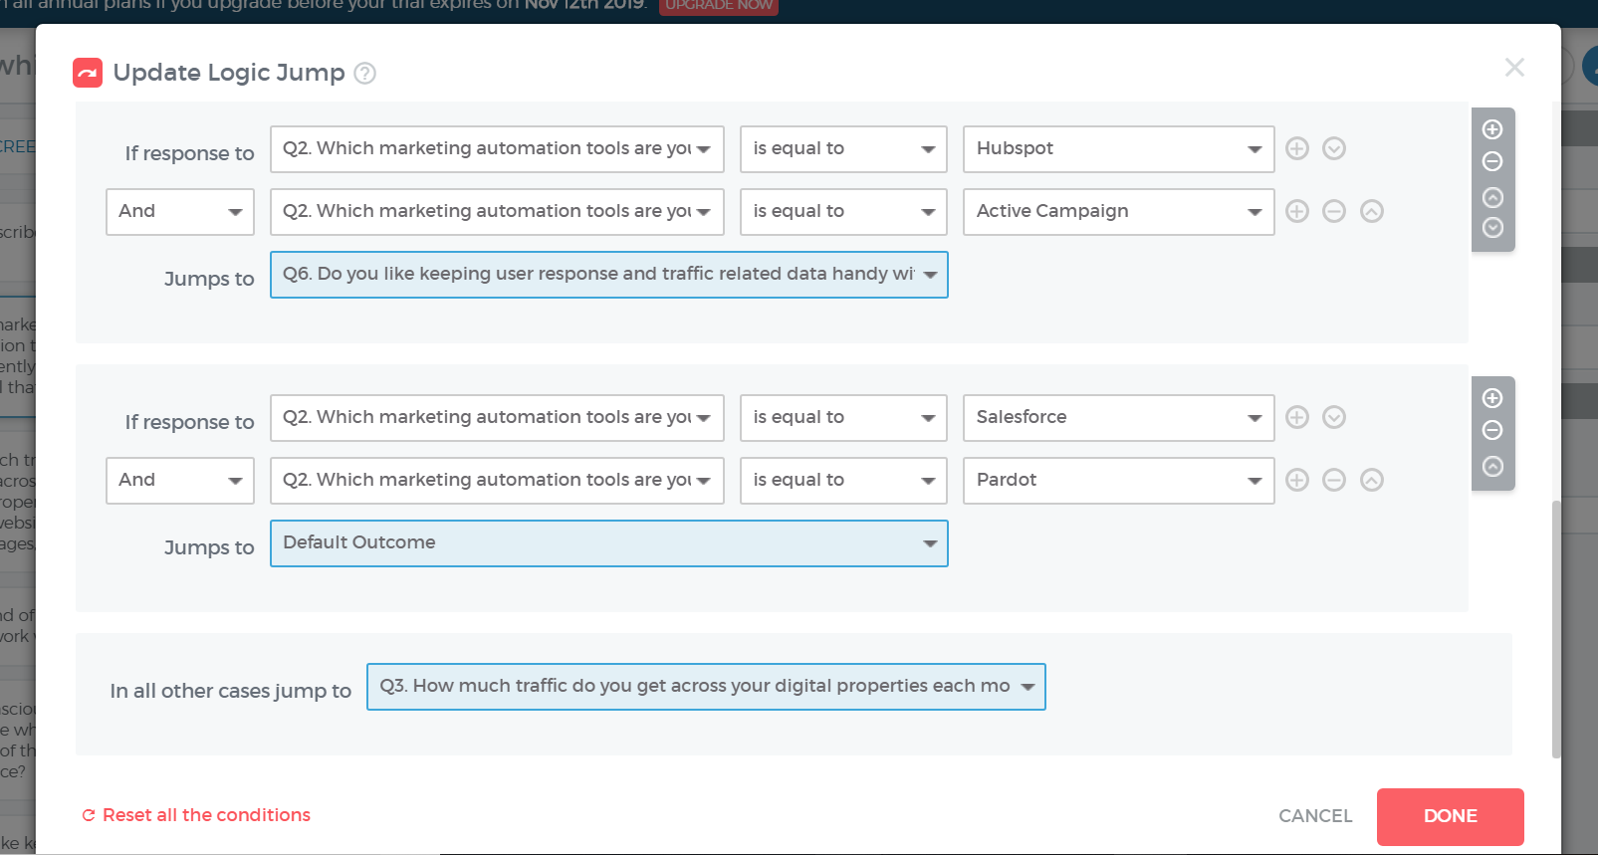Remove the Active Campaign condition row

pos(1334,211)
